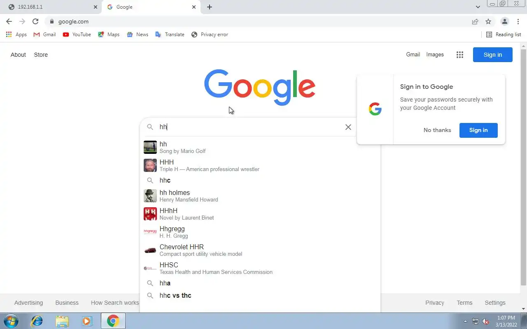This screenshot has height=329, width=527.
Task: Click into the search field containing hh
Action: point(250,127)
